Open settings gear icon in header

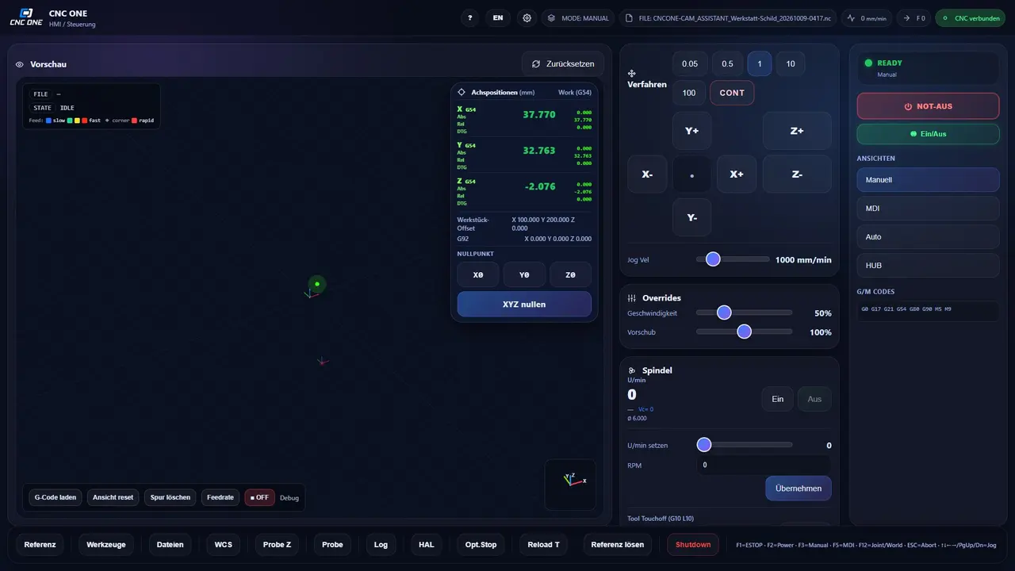click(527, 17)
